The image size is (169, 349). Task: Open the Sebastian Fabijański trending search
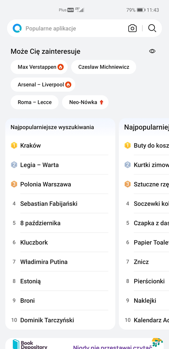60,204
